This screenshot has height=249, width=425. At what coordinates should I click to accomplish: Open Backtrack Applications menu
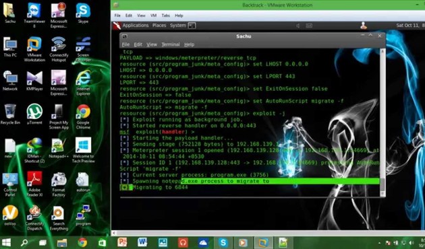[x=136, y=26]
